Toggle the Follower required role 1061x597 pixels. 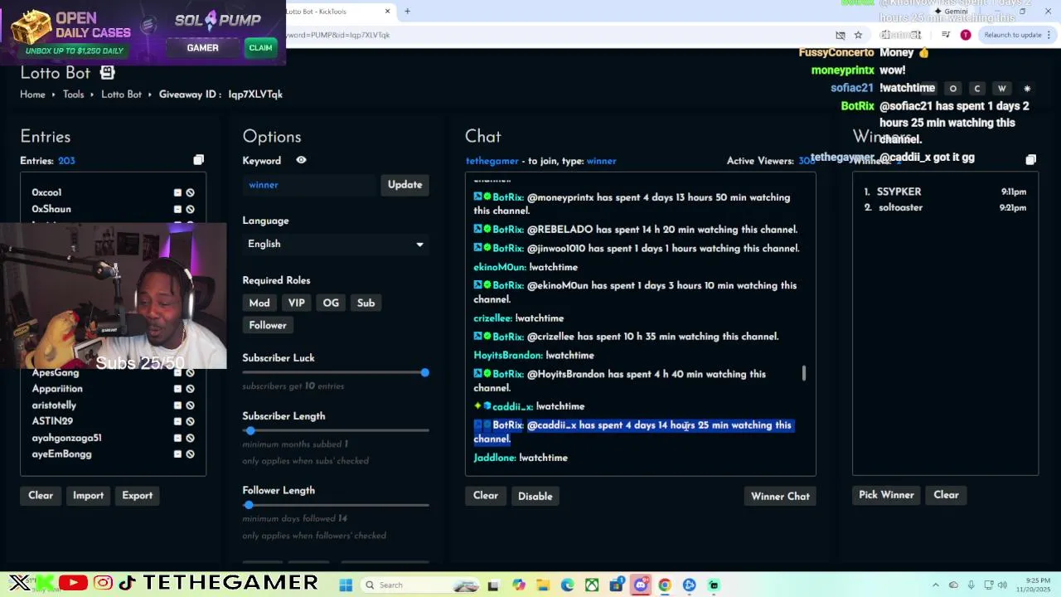click(268, 325)
